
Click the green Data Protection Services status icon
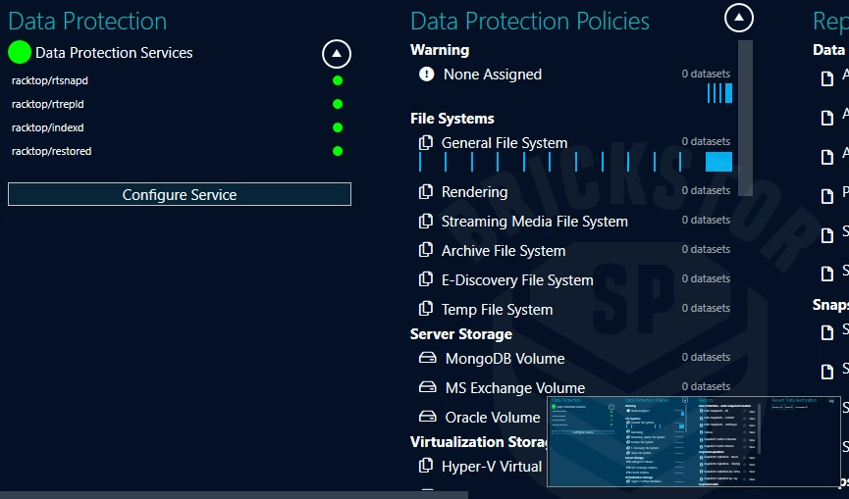[x=20, y=53]
